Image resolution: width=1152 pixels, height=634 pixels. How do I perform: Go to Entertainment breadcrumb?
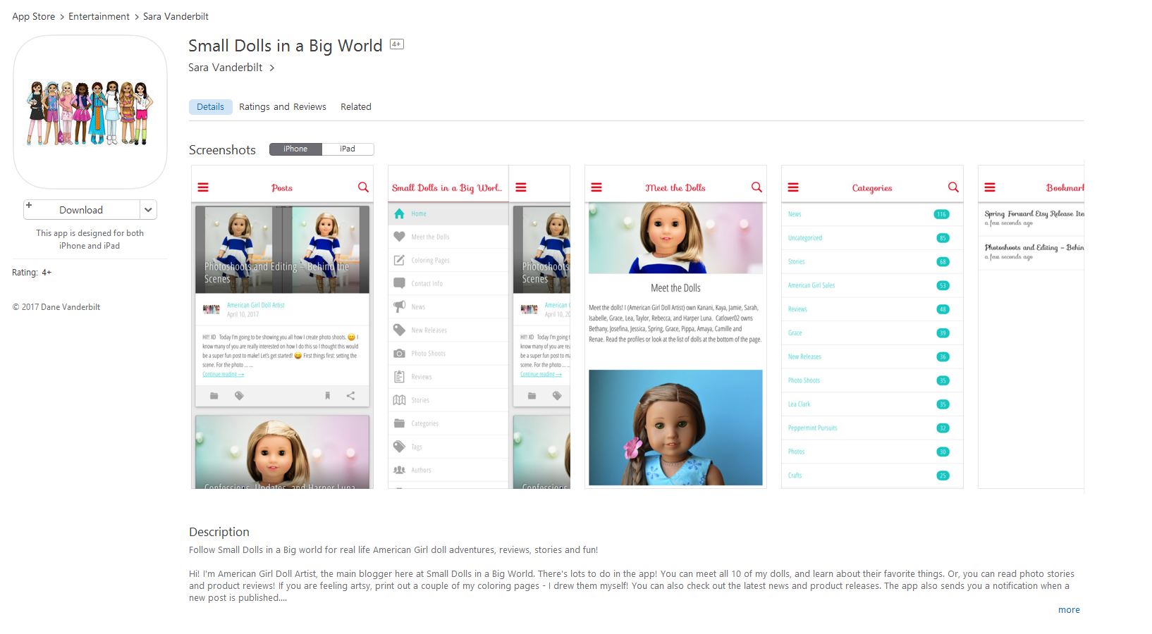[x=99, y=16]
